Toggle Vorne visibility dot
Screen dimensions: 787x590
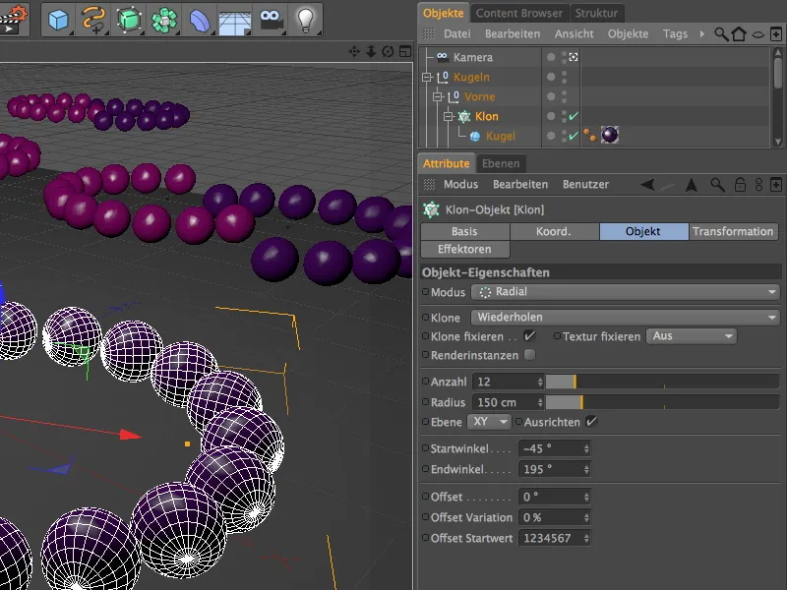[551, 96]
